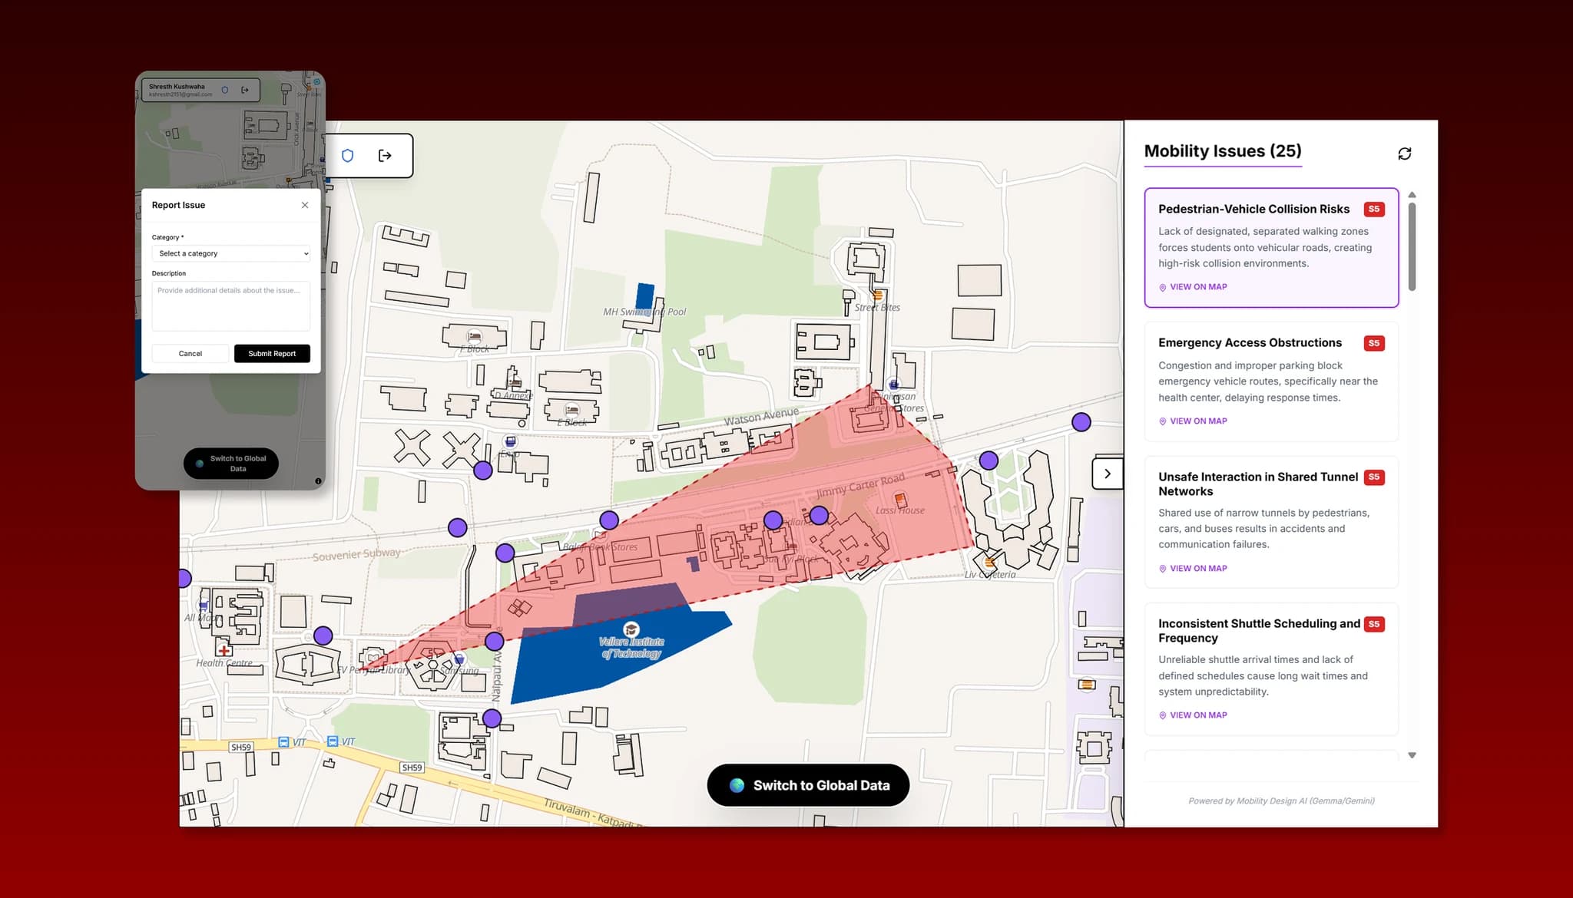View Inconsistent Shuttle Scheduling on map
Screen dimensions: 1573x898
(1193, 715)
